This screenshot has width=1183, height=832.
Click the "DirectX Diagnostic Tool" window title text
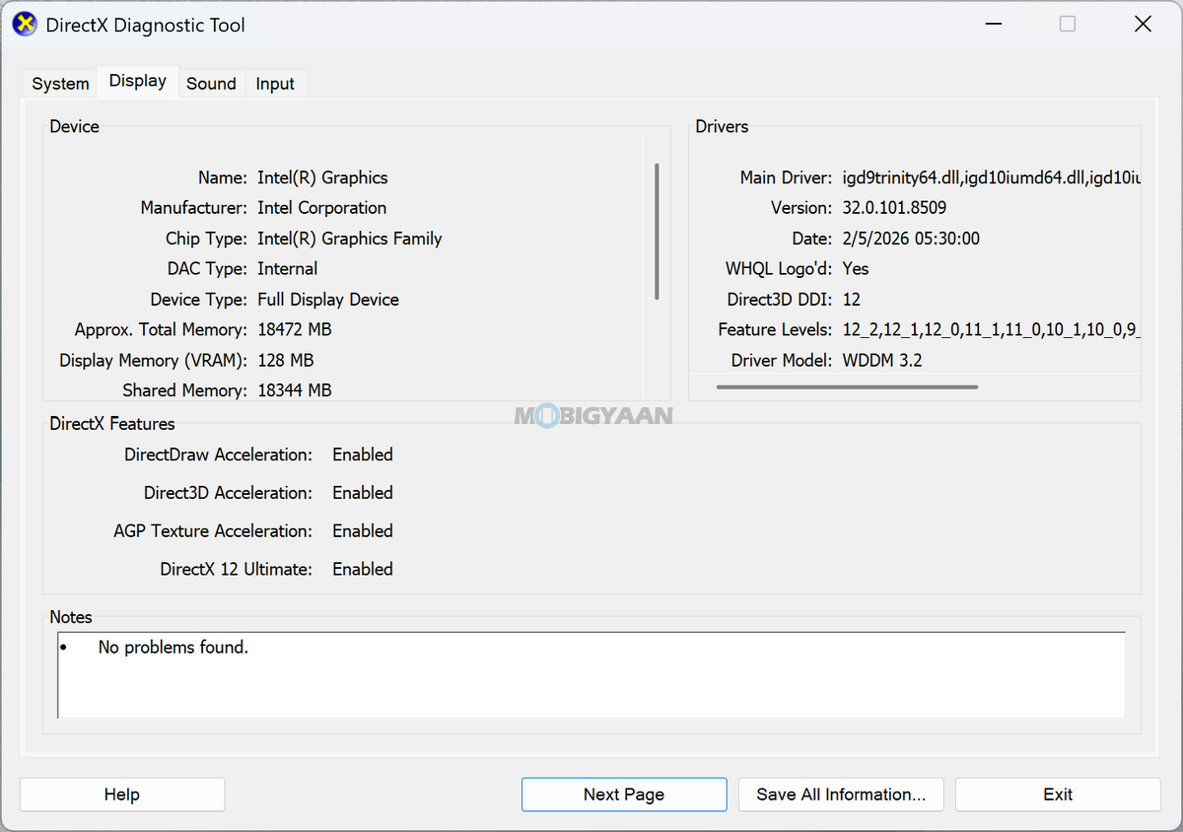click(x=146, y=25)
